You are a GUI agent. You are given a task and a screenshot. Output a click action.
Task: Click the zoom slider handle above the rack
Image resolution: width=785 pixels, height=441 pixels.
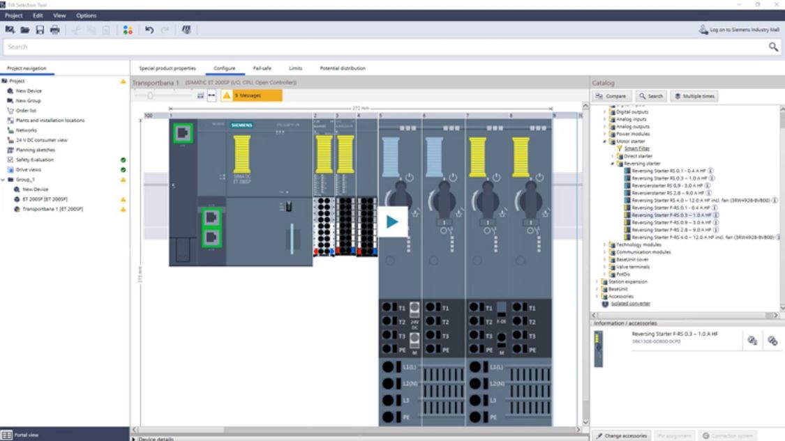click(150, 95)
